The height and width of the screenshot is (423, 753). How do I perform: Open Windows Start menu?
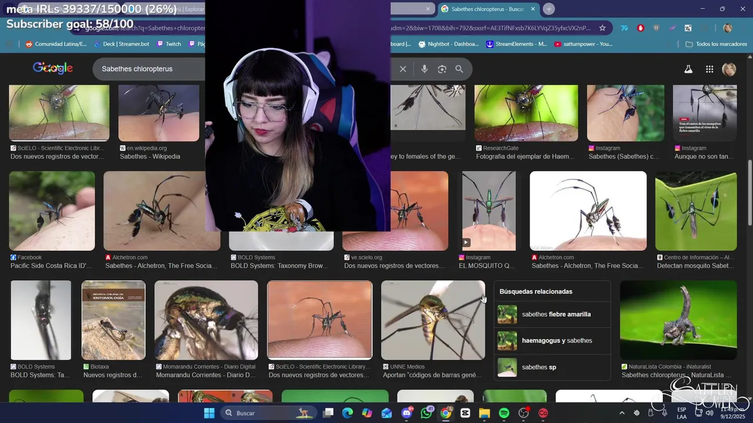(x=209, y=413)
